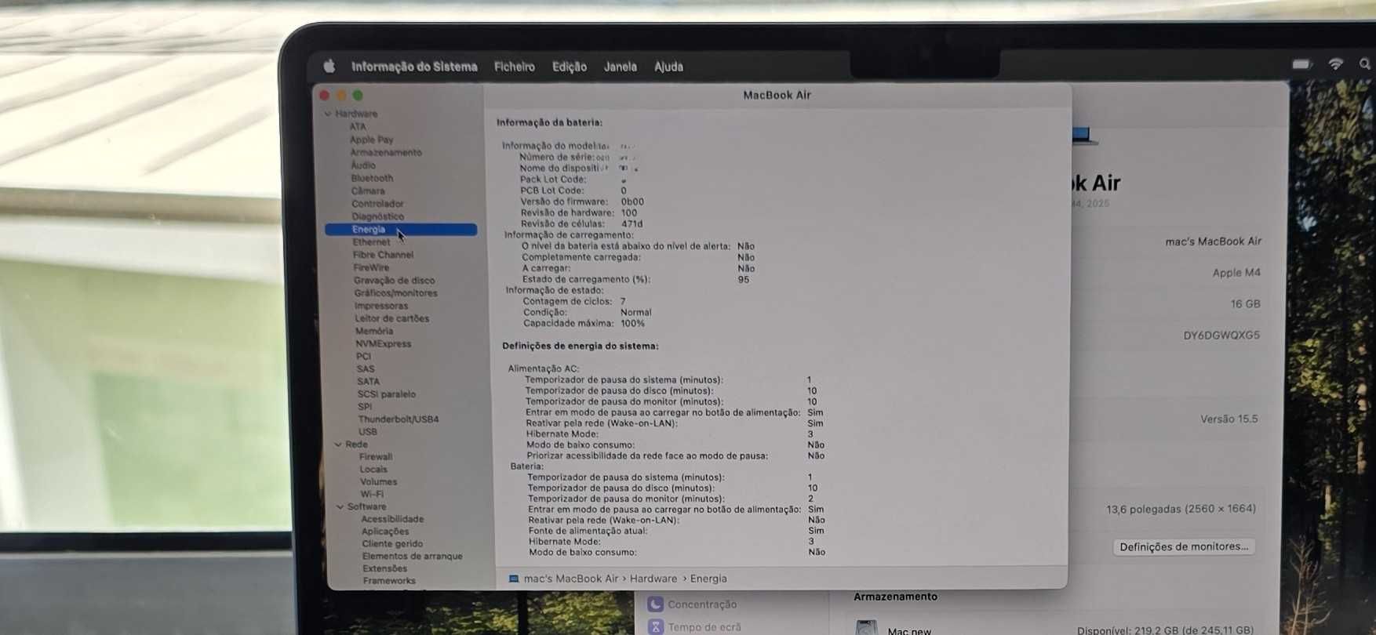Image resolution: width=1376 pixels, height=635 pixels.
Task: Select Ethernet in the sidebar
Action: click(x=371, y=242)
